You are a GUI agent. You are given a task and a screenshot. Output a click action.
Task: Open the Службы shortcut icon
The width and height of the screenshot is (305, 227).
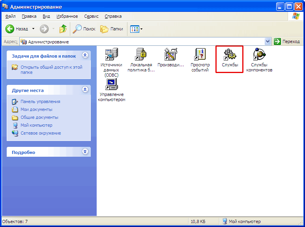(230, 54)
